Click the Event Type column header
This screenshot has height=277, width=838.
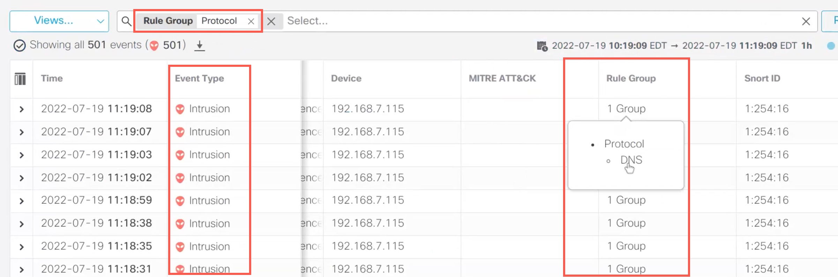200,79
